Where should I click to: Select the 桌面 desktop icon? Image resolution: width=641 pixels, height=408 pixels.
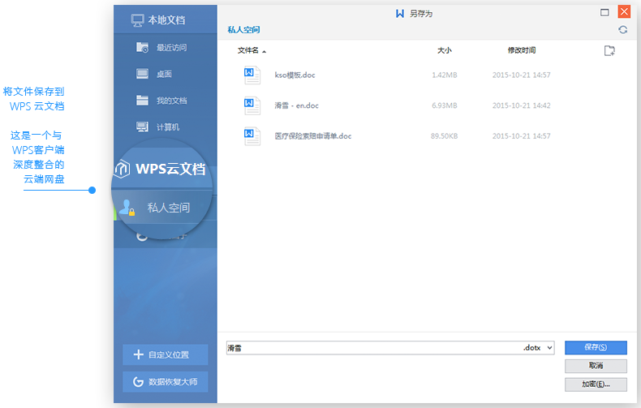[x=142, y=74]
